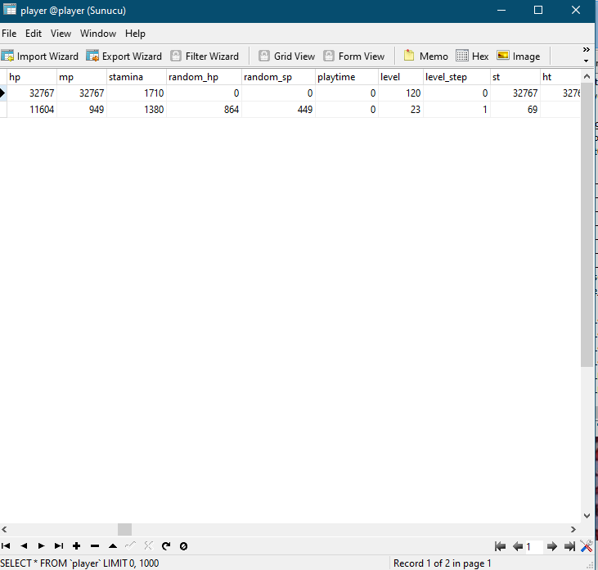Click the vertical scrollbar thumb
This screenshot has height=570, width=598.
pyautogui.click(x=587, y=225)
